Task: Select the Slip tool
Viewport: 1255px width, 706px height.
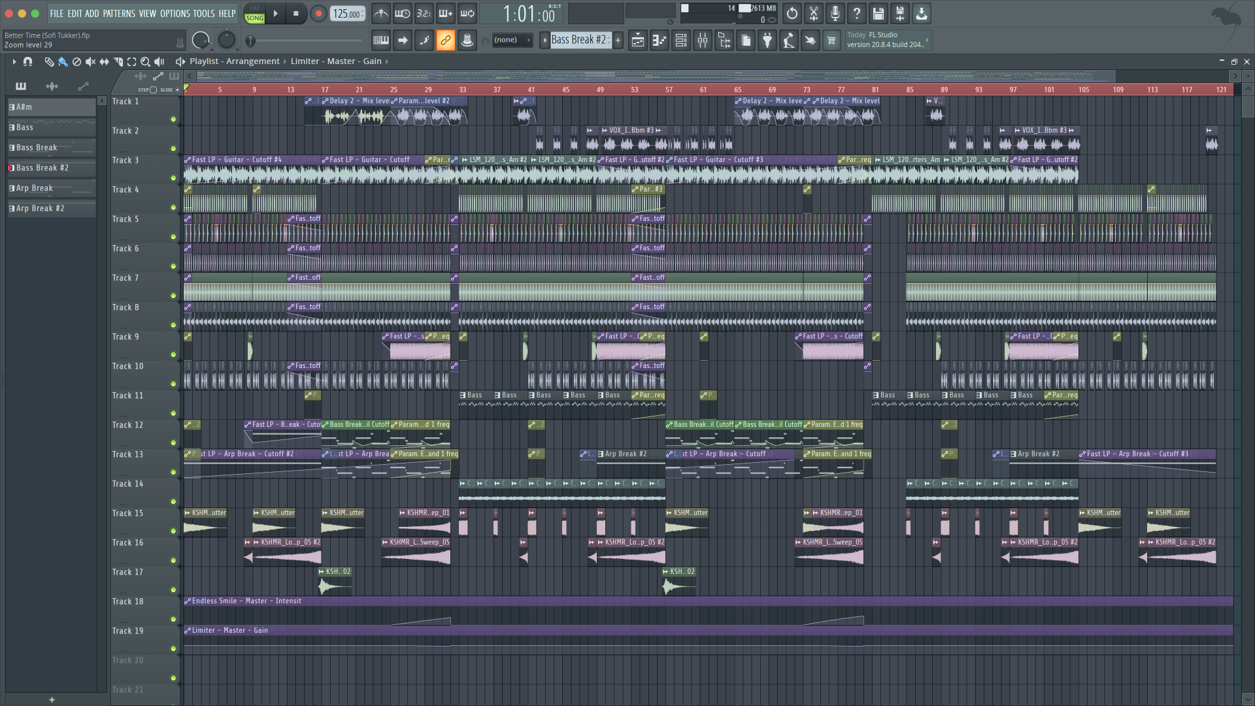Action: [x=104, y=61]
